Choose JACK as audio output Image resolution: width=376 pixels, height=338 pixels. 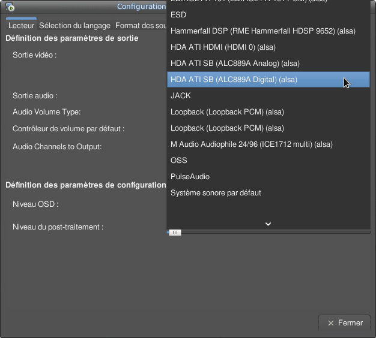(x=181, y=96)
